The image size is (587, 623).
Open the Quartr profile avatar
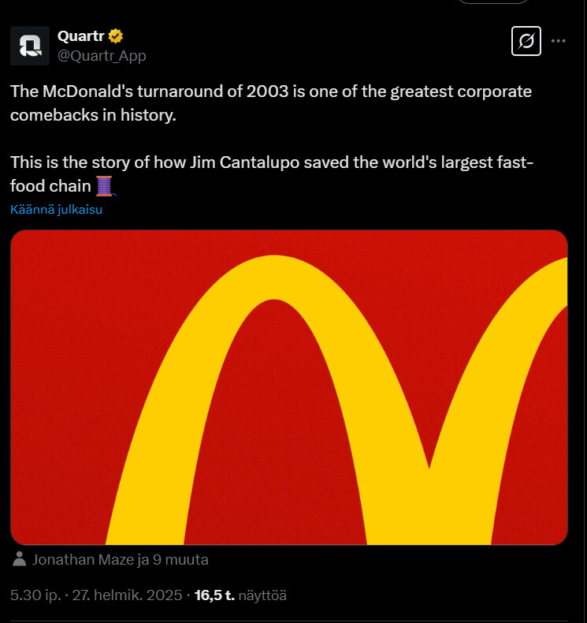point(30,46)
